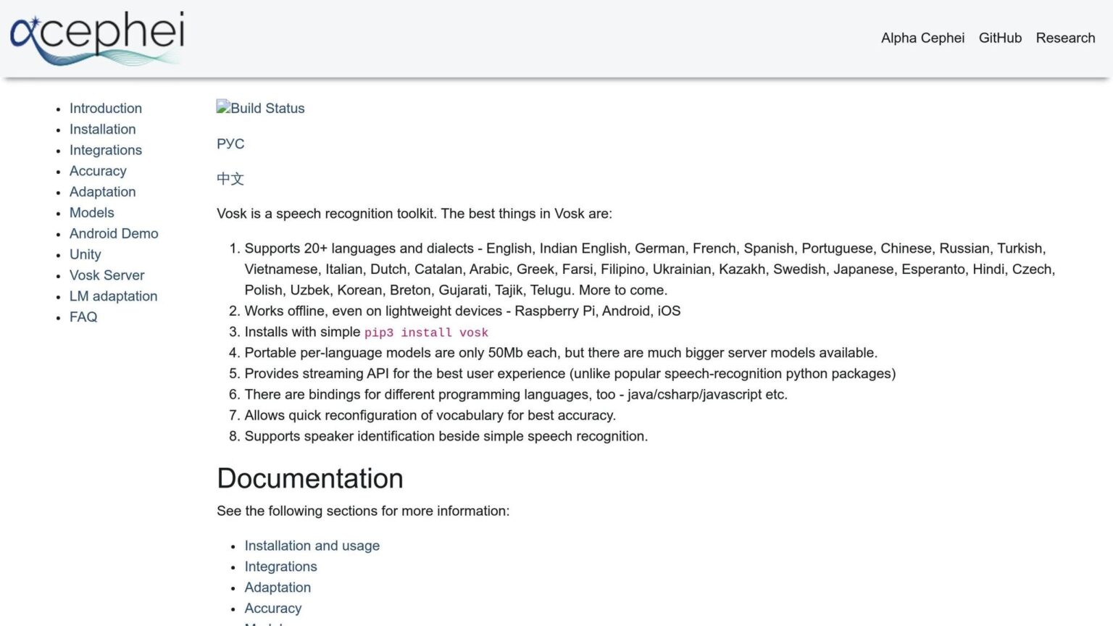Visit the Vosk Server page

[x=107, y=275]
